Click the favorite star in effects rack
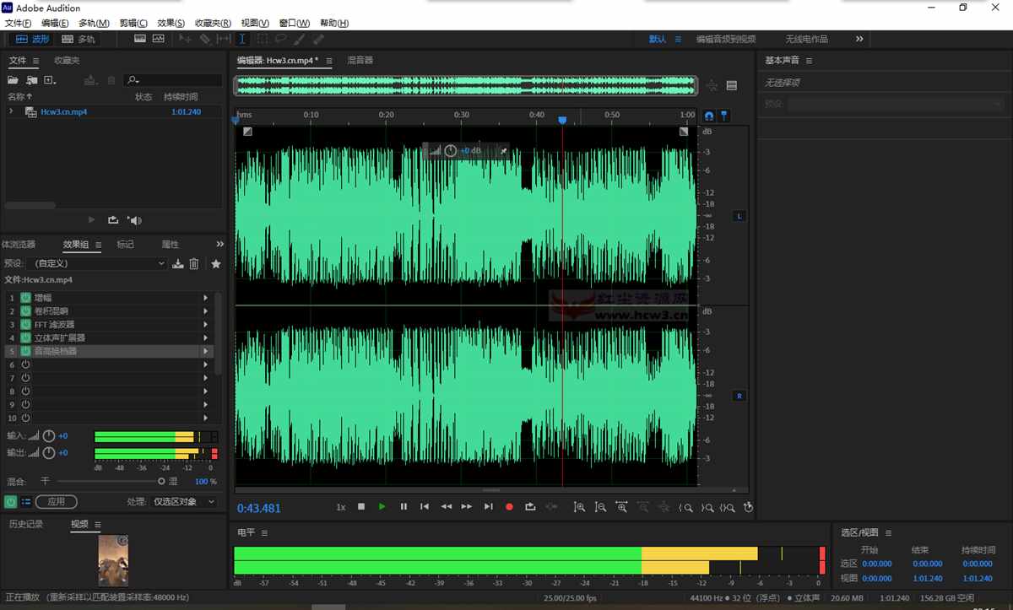1013x610 pixels. (x=216, y=264)
